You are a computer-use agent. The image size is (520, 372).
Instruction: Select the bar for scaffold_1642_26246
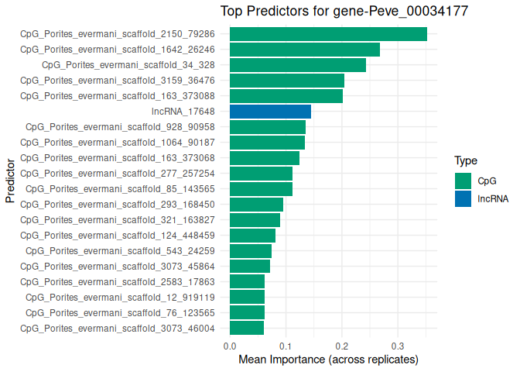click(x=305, y=50)
